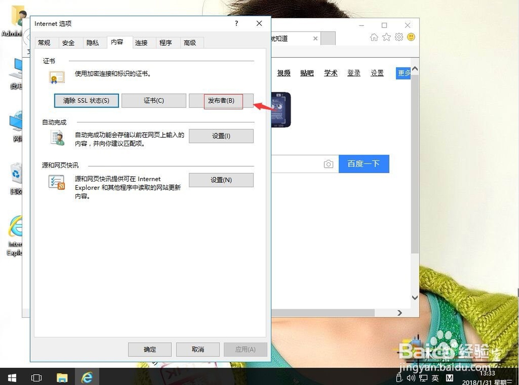This screenshot has height=385, width=519.
Task: Click the Baidu doodle image thumbnail
Action: point(281,109)
